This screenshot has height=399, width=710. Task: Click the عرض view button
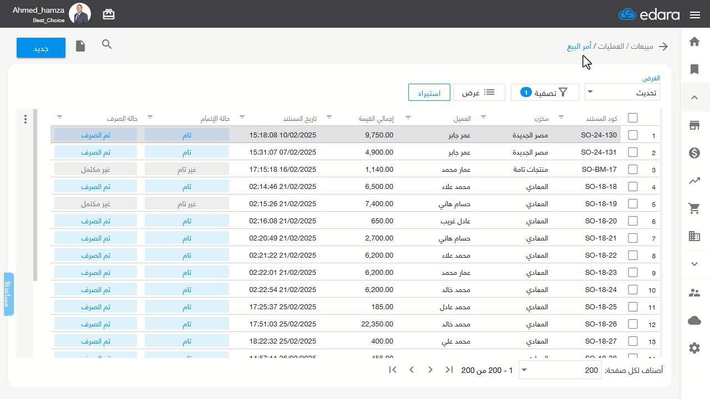479,93
